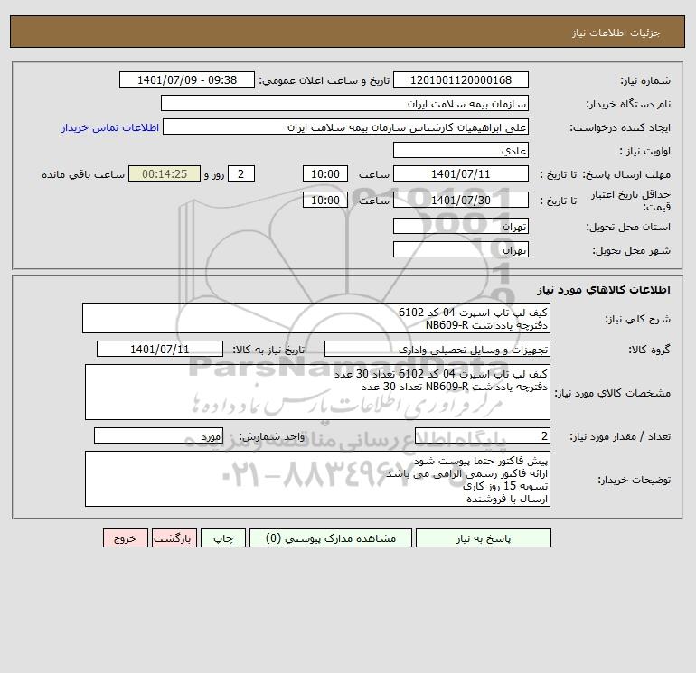Click the goods group field 'تجهیزات و وسایل تحصیلی'
Image resolution: width=696 pixels, height=673 pixels.
437,349
